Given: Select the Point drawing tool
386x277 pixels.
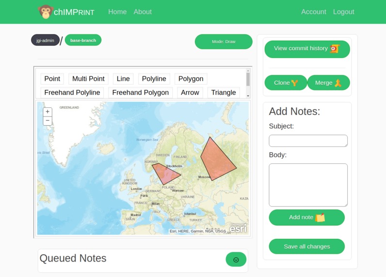Looking at the screenshot, I should pyautogui.click(x=52, y=79).
